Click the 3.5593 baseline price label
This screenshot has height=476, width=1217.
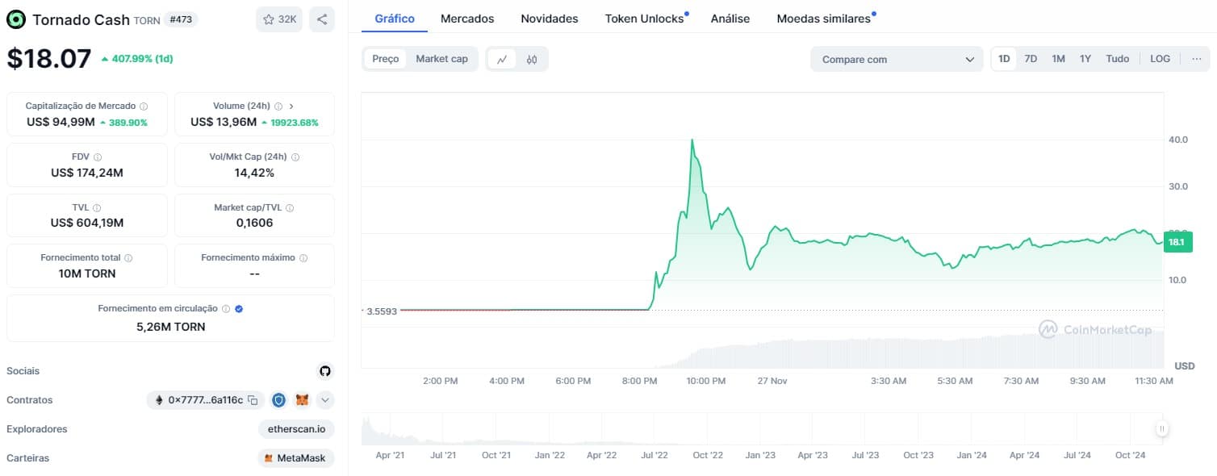tap(383, 311)
